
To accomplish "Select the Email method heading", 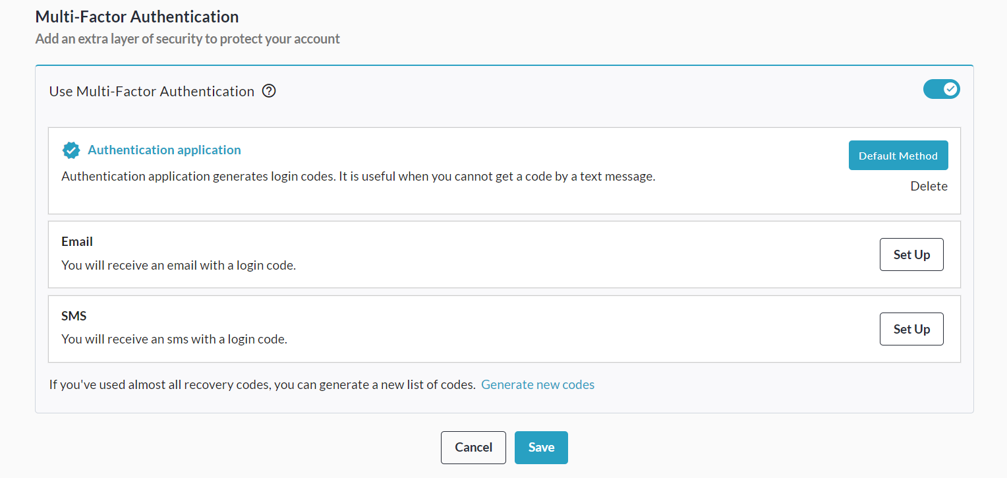I will pos(77,241).
